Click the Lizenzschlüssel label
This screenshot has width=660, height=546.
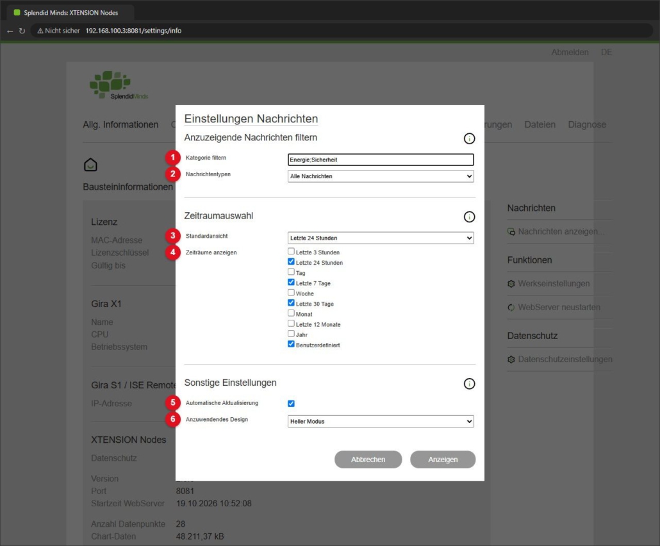120,253
